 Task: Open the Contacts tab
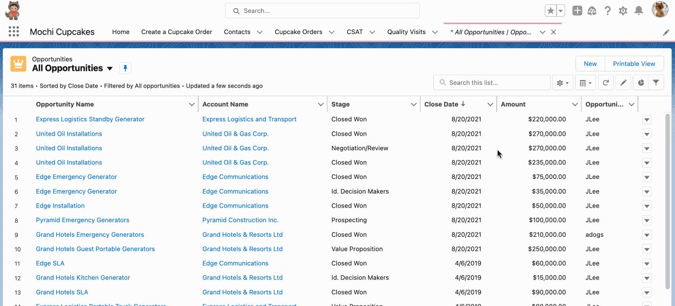click(x=237, y=32)
